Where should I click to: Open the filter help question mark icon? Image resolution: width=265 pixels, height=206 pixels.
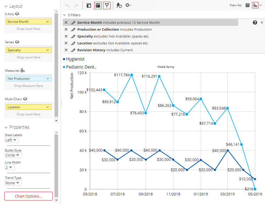255,22
